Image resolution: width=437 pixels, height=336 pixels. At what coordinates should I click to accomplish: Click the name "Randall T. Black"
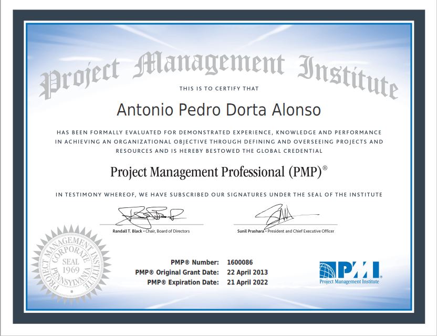[x=127, y=231]
